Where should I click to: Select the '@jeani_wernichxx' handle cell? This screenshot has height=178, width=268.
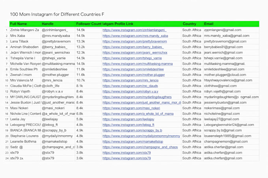[x=58, y=53]
